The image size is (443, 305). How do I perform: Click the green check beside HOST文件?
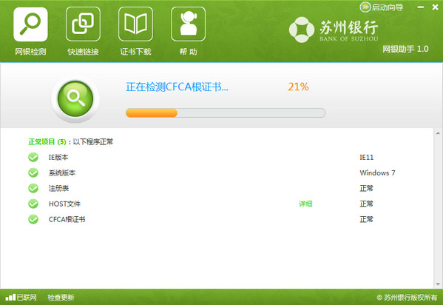point(33,204)
